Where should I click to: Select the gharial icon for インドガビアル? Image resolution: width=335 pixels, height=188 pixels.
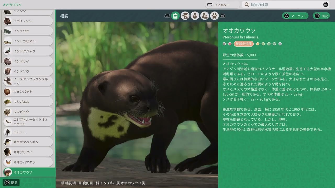(7, 41)
